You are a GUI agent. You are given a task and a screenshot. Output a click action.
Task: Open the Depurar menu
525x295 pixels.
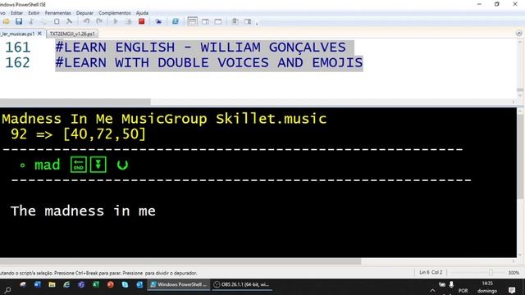(84, 13)
